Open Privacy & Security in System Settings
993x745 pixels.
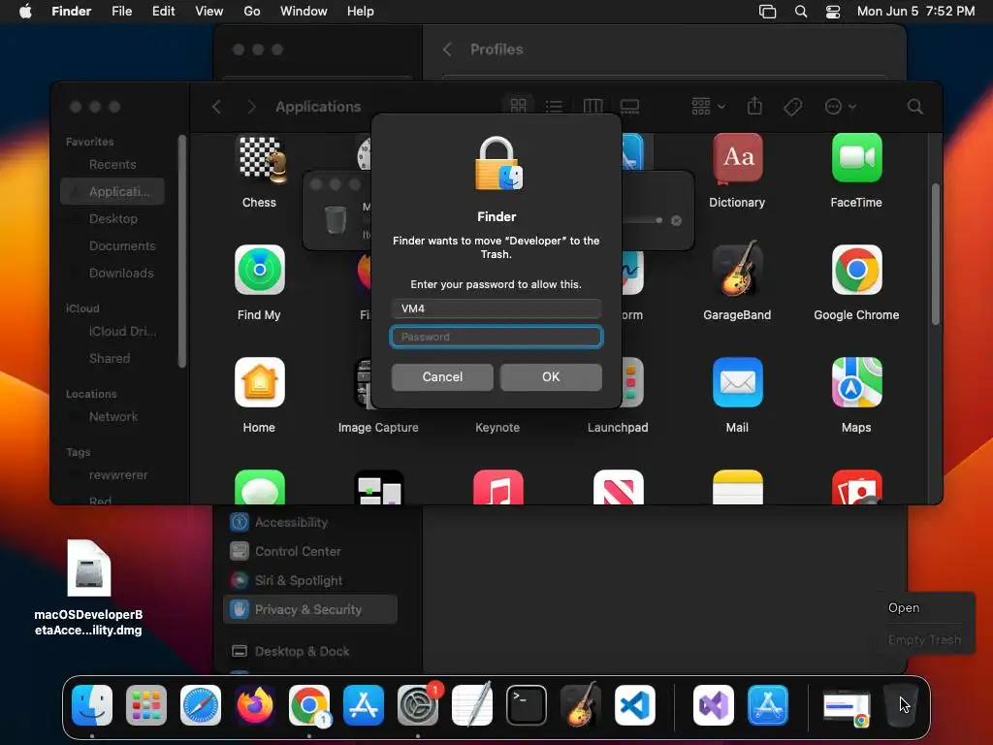[x=310, y=609]
